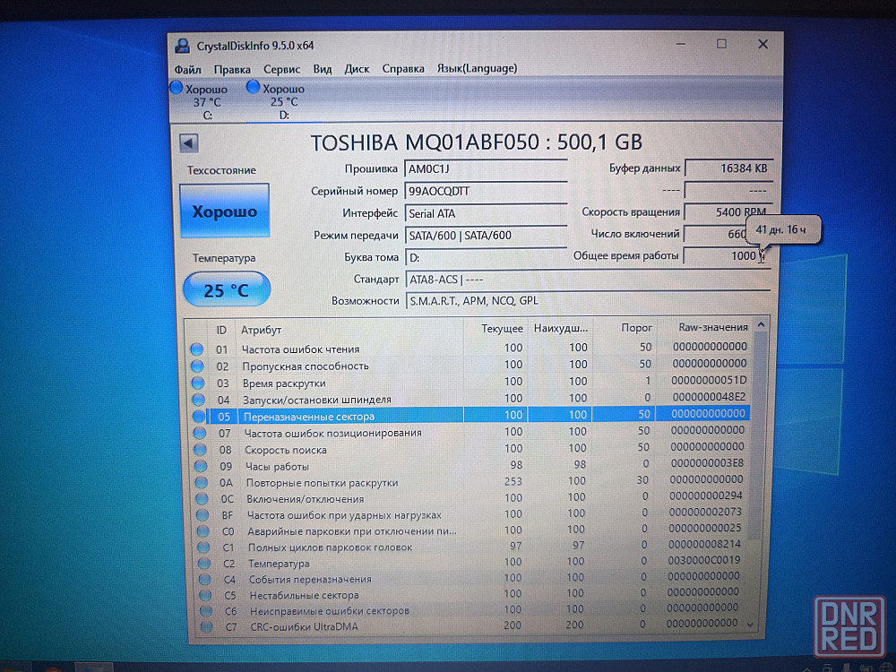Image resolution: width=896 pixels, height=672 pixels.
Task: Click status dot for attribute 04
Action: pos(199,400)
